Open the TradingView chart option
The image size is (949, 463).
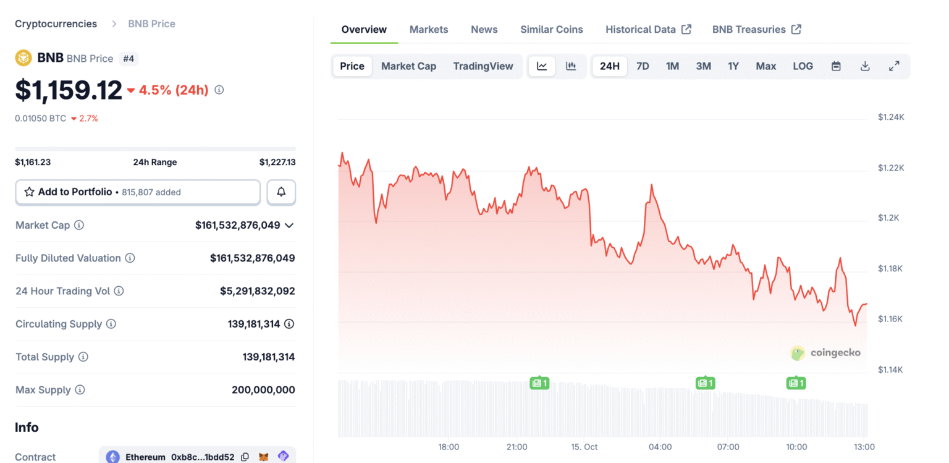tap(483, 66)
